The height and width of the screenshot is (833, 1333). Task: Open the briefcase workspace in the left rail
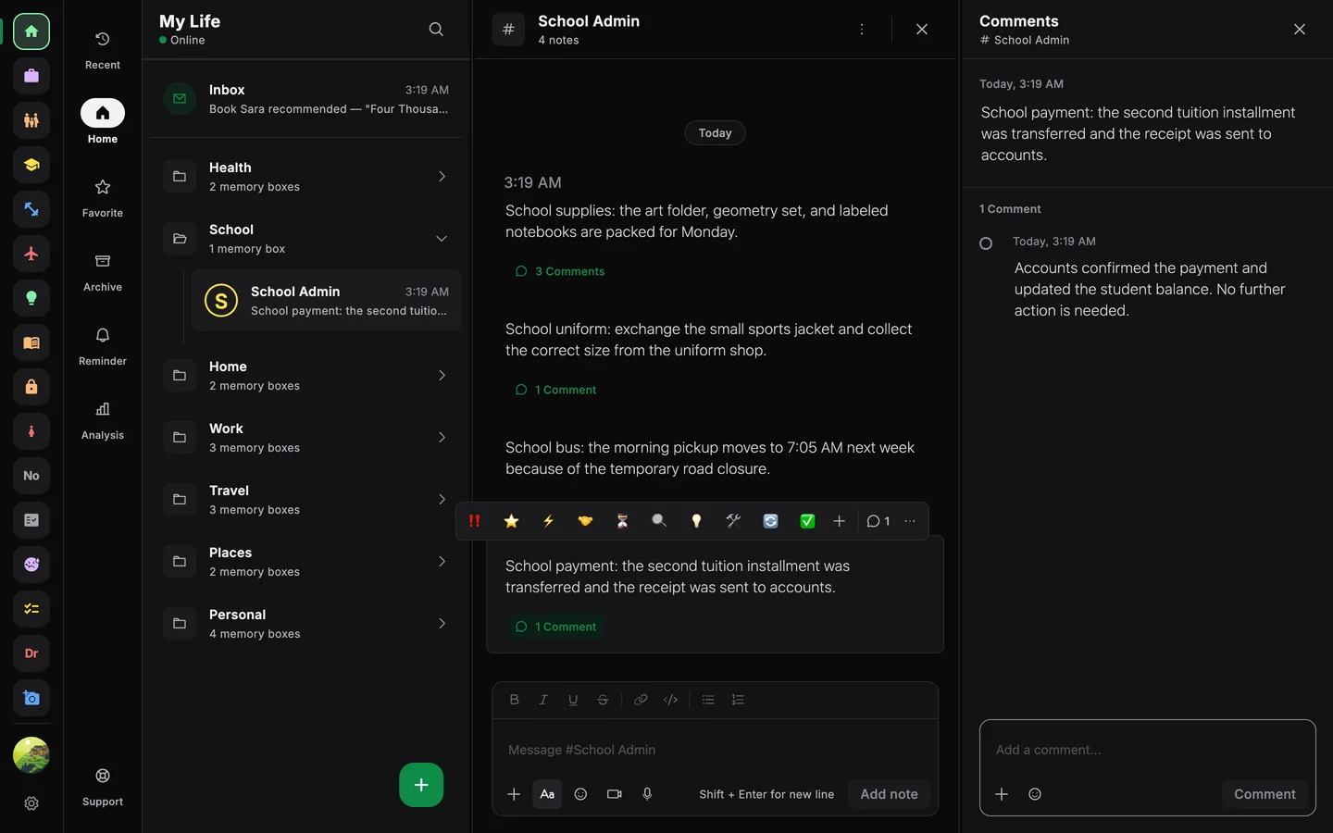pos(31,76)
